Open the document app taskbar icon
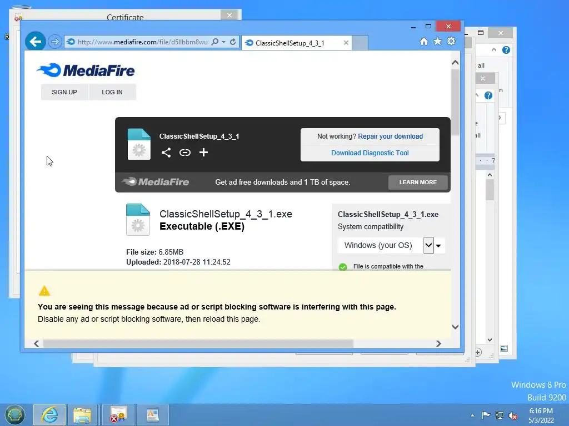Viewport: 569px width, 426px height. [153, 415]
